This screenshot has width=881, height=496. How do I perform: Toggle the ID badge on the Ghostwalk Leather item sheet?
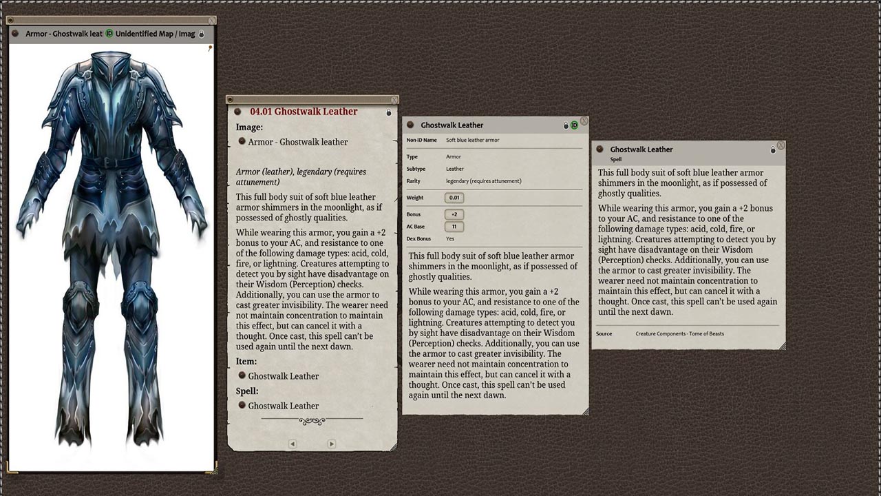coord(575,125)
